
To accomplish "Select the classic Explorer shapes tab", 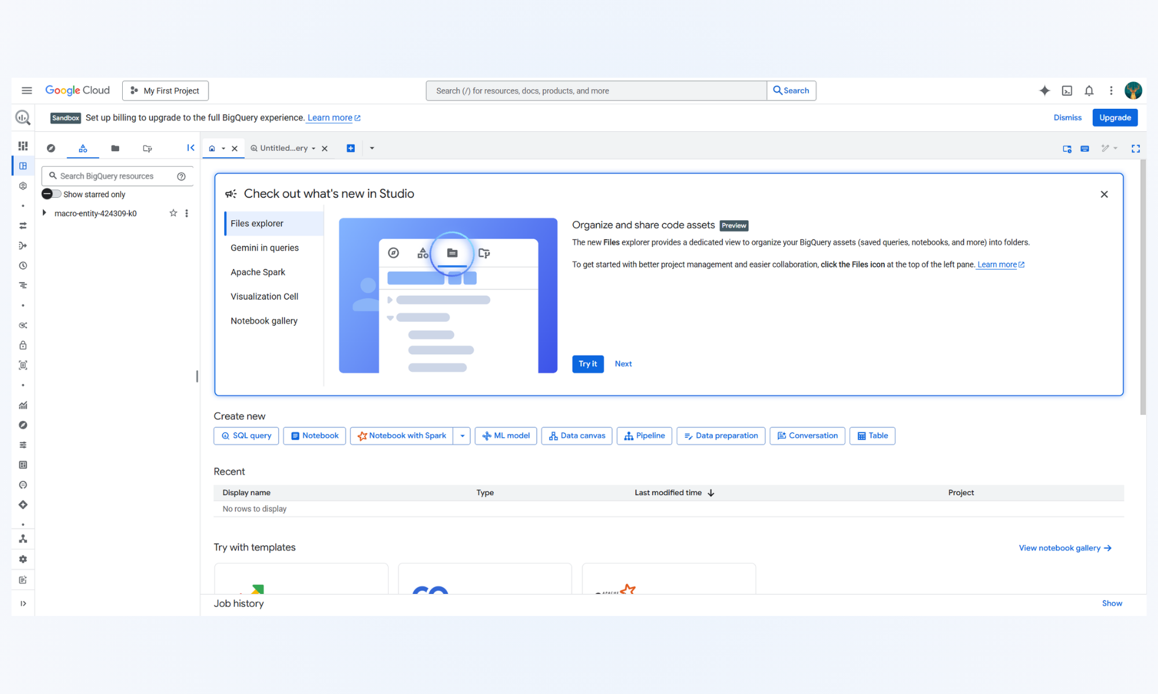I will click(83, 148).
